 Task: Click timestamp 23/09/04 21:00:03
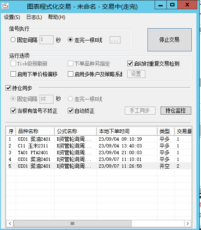coord(120,152)
